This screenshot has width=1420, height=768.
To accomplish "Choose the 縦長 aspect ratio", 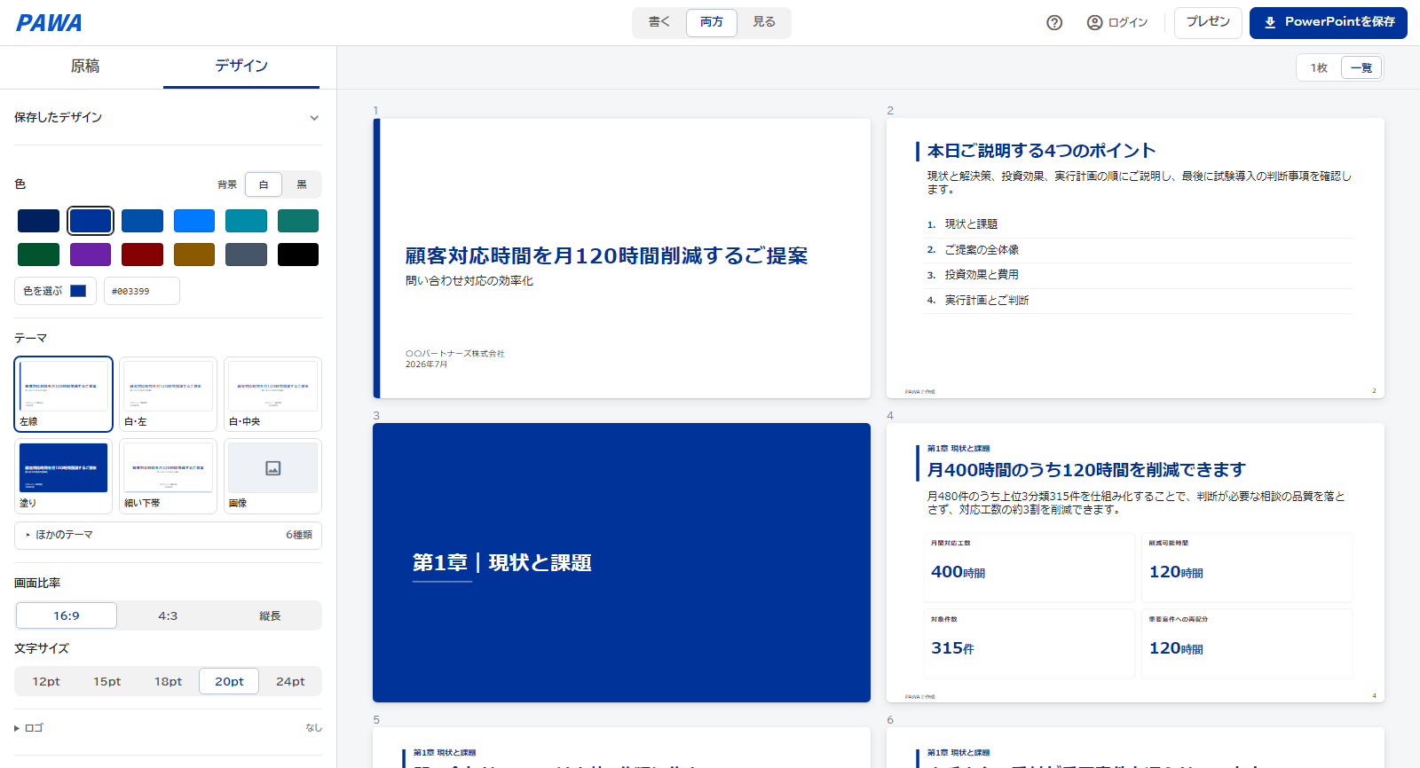I will pos(270,615).
